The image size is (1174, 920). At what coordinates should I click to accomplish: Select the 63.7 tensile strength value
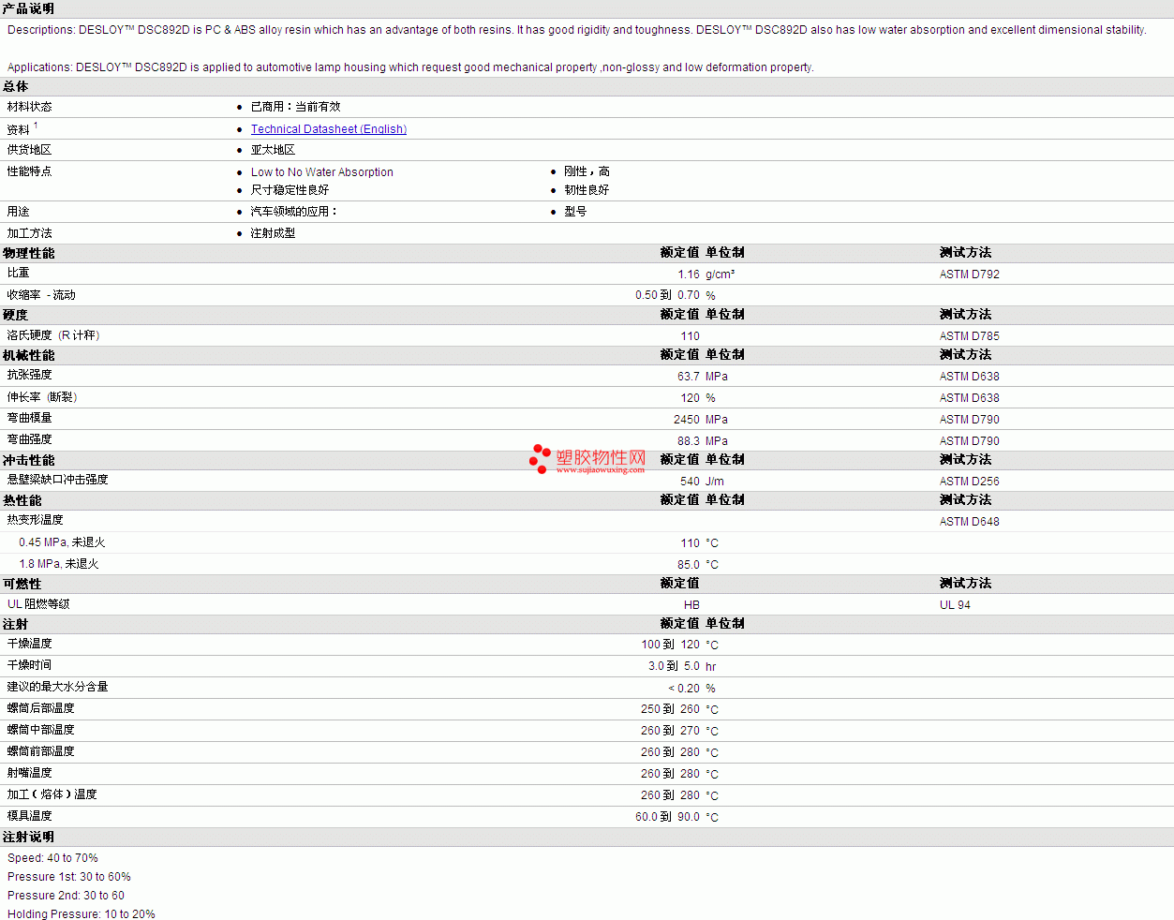689,377
